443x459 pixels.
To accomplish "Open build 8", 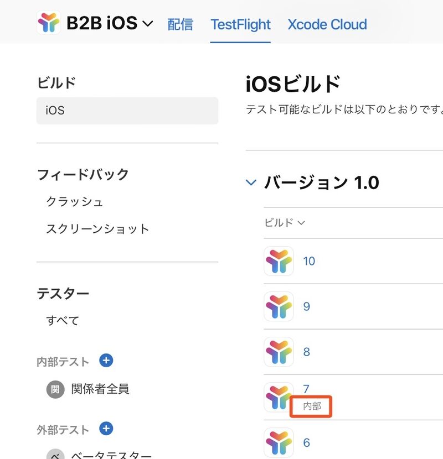I will click(x=307, y=352).
